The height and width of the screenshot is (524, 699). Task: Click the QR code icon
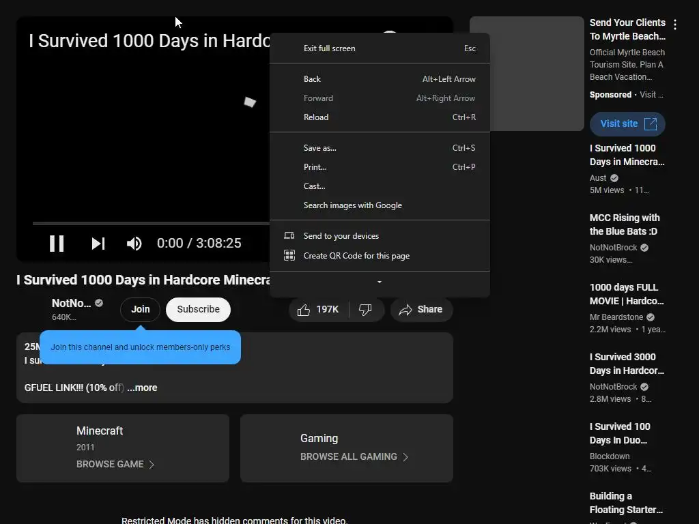[x=289, y=255]
